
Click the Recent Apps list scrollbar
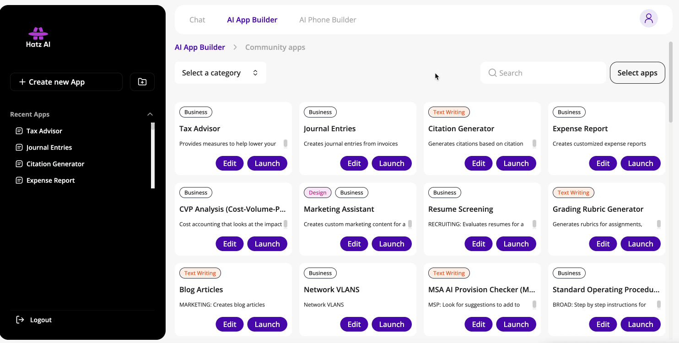tap(153, 155)
